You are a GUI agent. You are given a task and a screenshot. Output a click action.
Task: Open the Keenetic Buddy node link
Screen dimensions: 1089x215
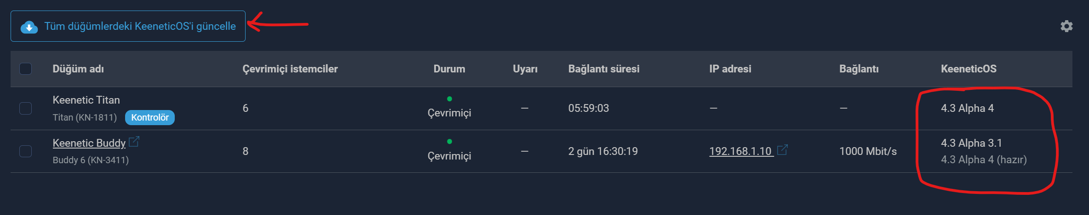89,143
